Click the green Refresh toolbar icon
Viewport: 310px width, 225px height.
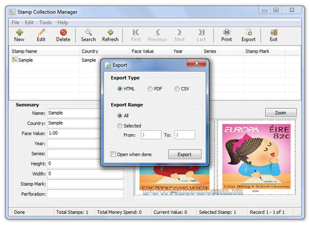pos(111,32)
